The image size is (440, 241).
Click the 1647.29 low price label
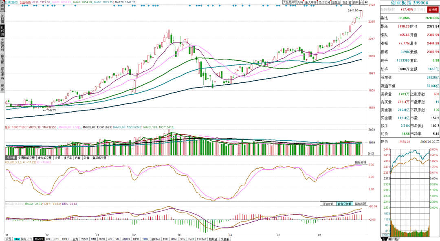pyautogui.click(x=51, y=110)
